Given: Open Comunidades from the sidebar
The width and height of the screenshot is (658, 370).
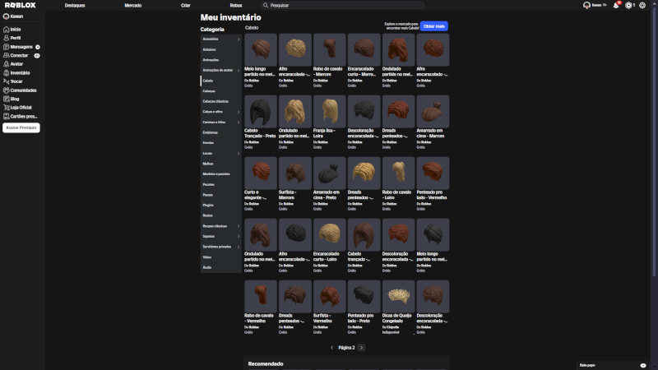Looking at the screenshot, I should pyautogui.click(x=23, y=90).
